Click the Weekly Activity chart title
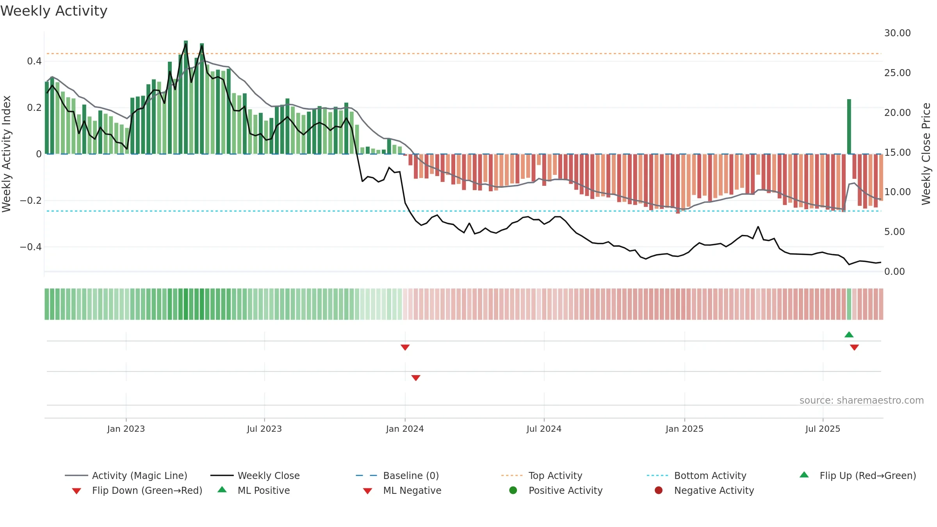This screenshot has height=527, width=937. click(x=54, y=11)
